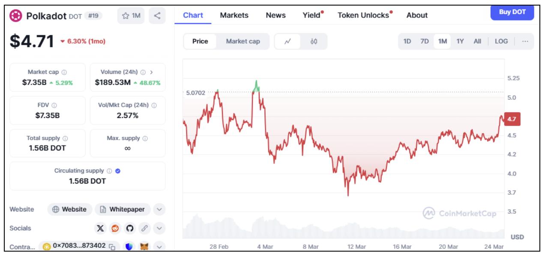Expand the Website links chevron
The height and width of the screenshot is (258, 545).
pyautogui.click(x=159, y=209)
